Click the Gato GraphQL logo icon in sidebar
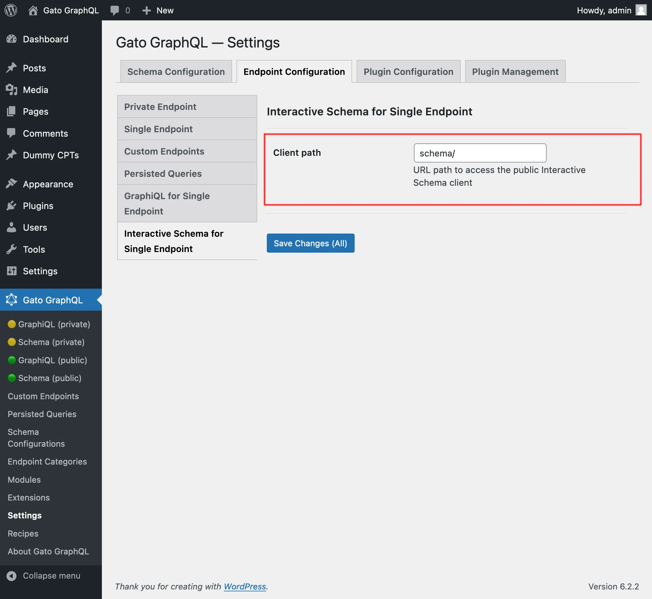Screen dimensions: 652x599 12,299
